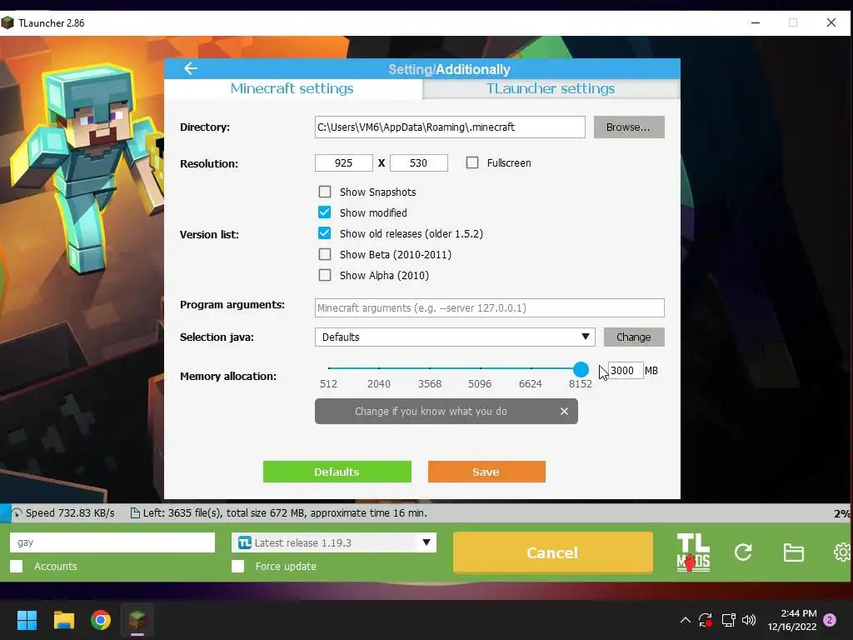The image size is (853, 640).
Task: Click the Browse... button
Action: tap(629, 127)
